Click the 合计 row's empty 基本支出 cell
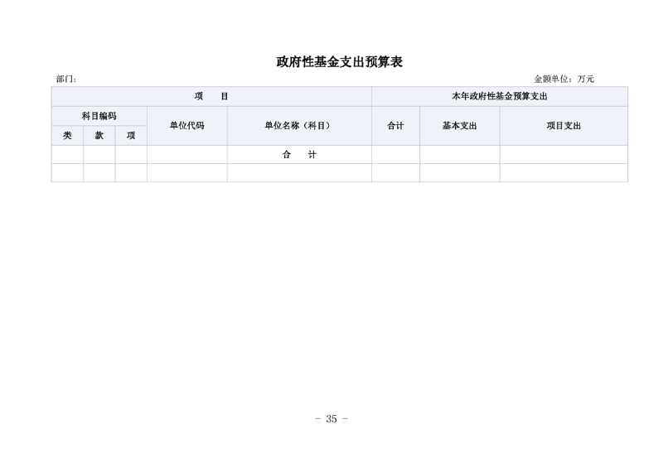This screenshot has height=468, width=663. pyautogui.click(x=459, y=155)
